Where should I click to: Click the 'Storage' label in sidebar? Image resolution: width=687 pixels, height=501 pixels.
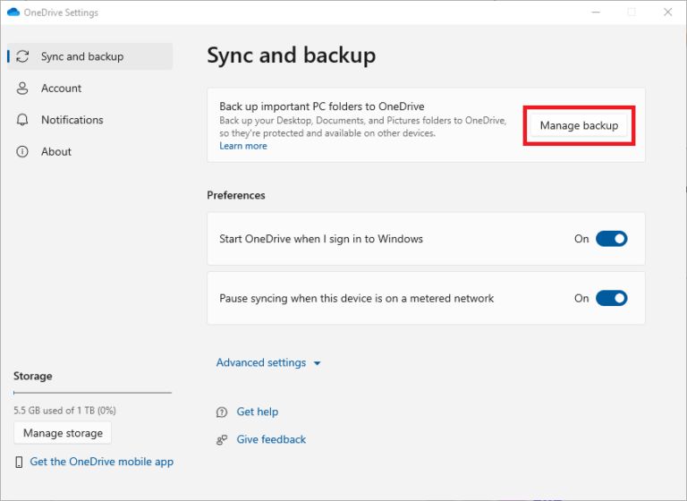(33, 376)
